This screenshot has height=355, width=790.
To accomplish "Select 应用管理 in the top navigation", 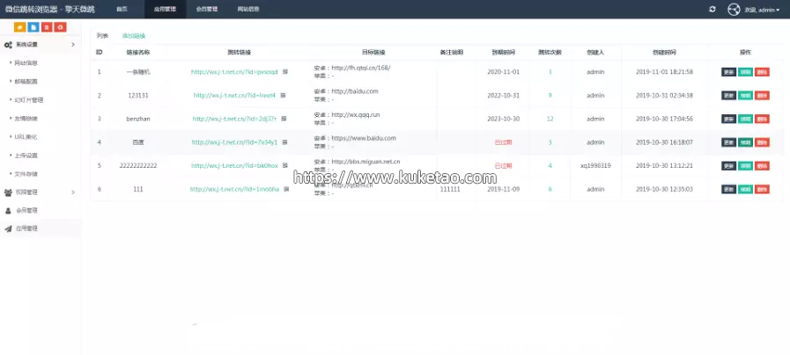I will pyautogui.click(x=165, y=9).
